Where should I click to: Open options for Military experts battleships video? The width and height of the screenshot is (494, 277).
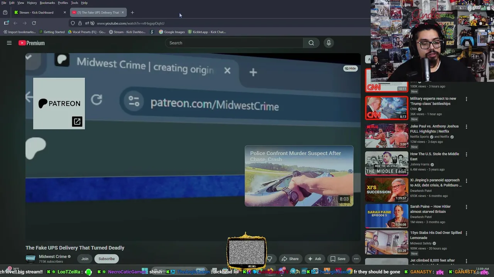coord(466,99)
